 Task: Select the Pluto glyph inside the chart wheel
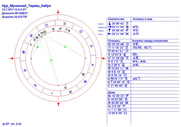pos(53,29)
